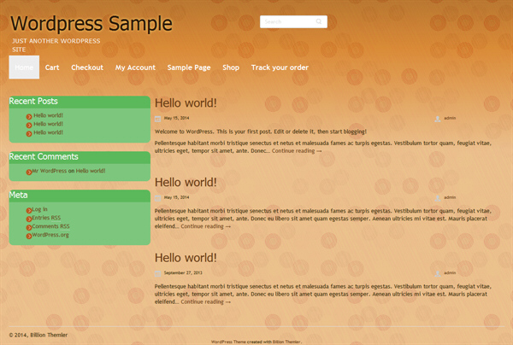Click Just Another WordPress Site tagline
Screen dimensions: 513x345
pos(56,45)
